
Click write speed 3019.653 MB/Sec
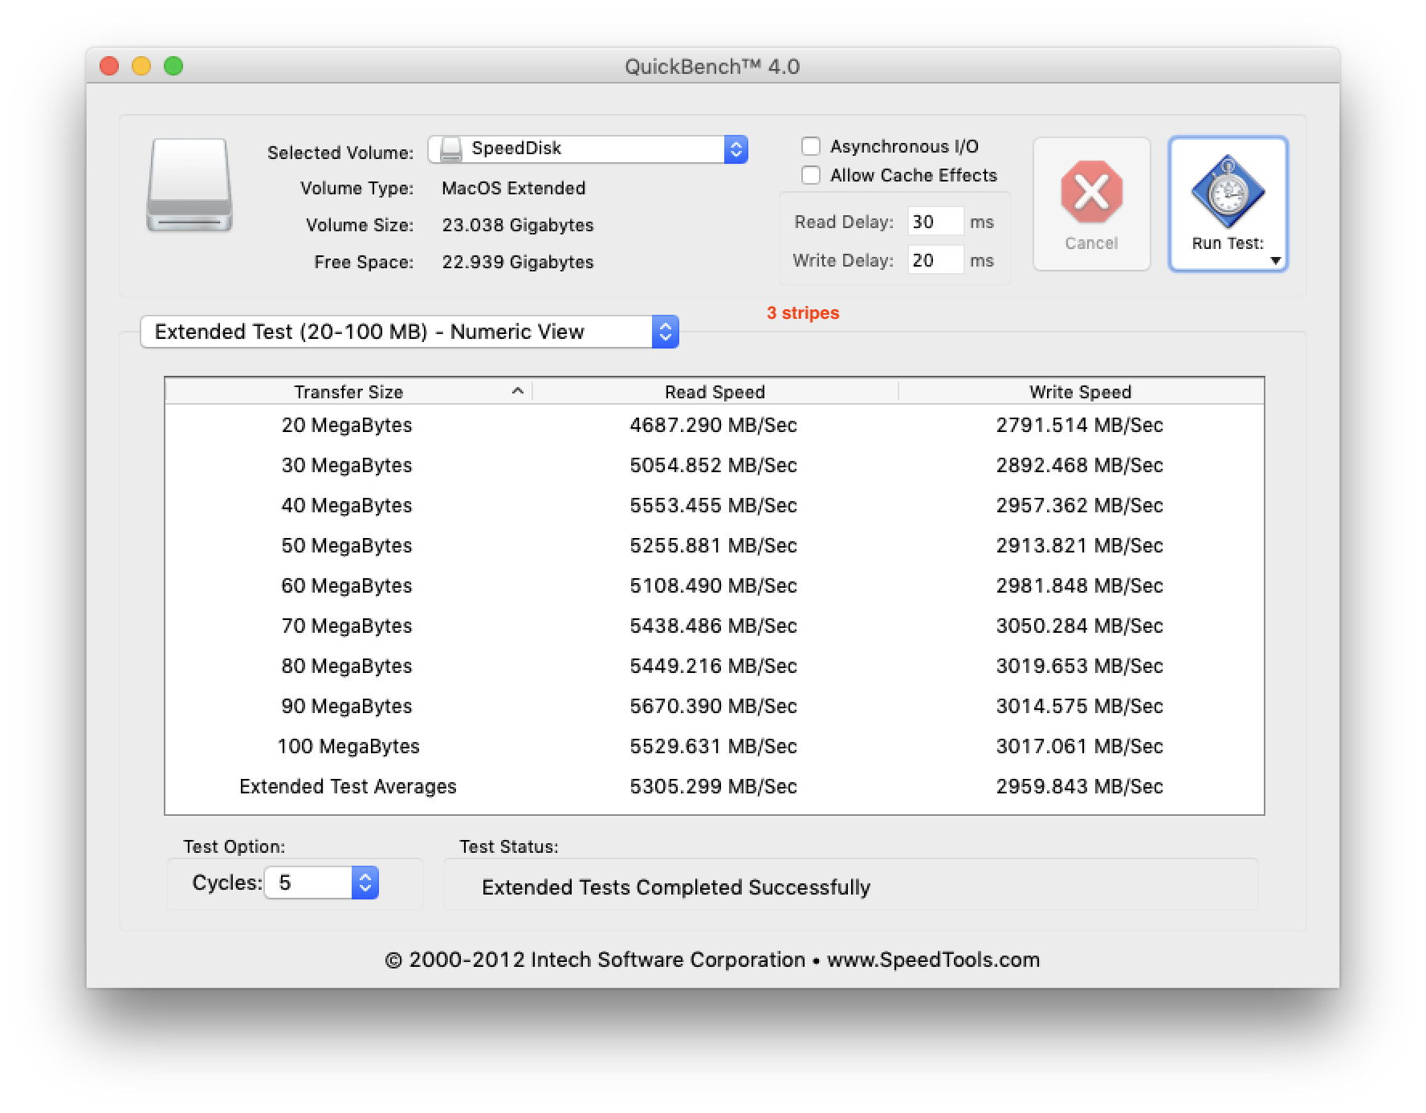pyautogui.click(x=1080, y=666)
